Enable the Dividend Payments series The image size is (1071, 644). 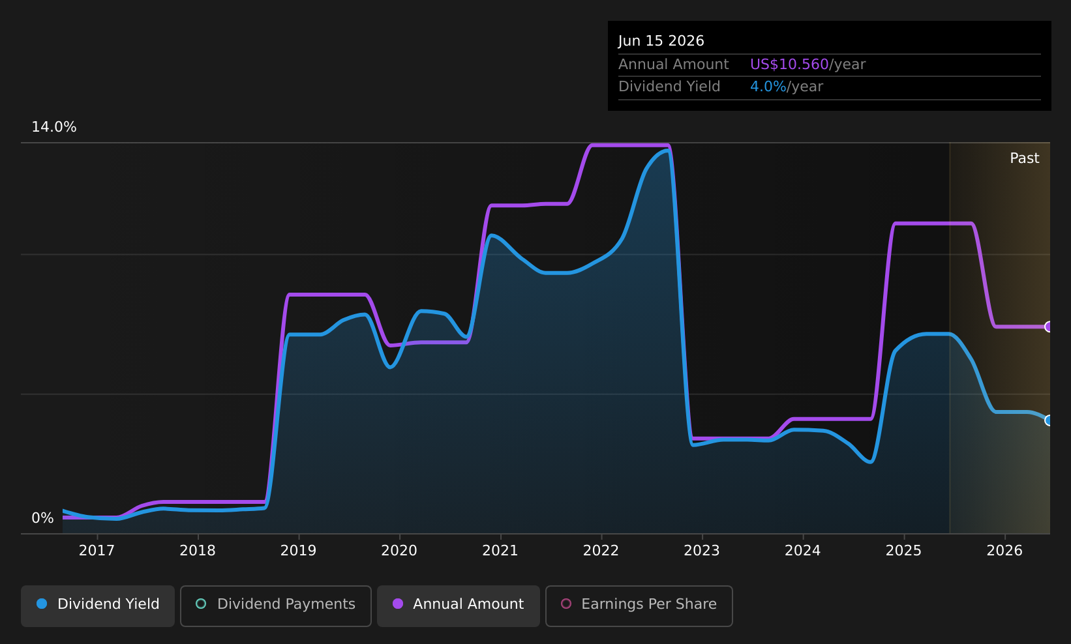(276, 606)
